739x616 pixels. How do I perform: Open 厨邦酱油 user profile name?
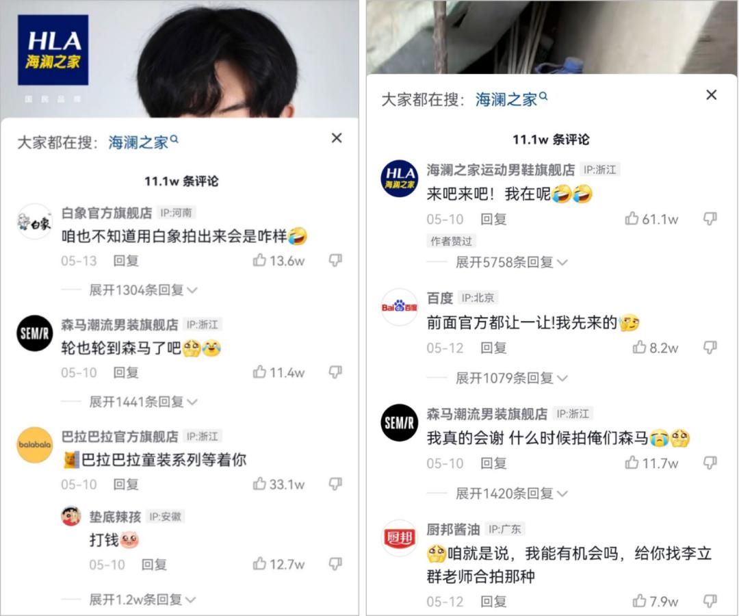pos(453,529)
